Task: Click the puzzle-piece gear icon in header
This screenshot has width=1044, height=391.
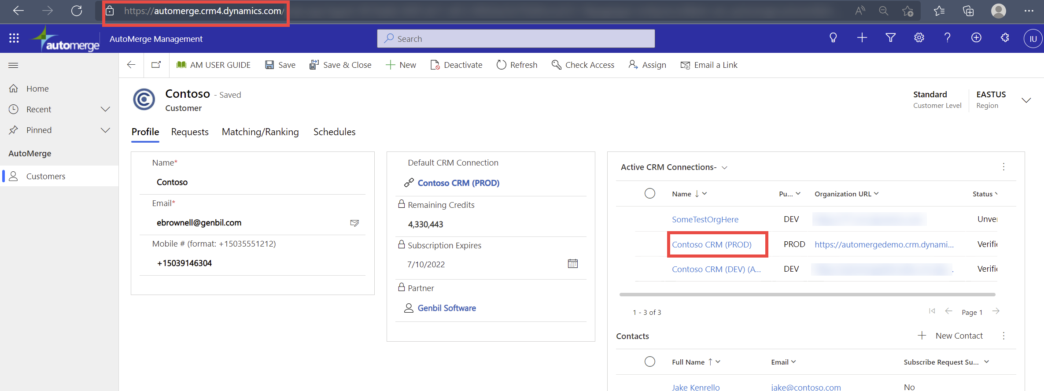Action: point(1005,38)
